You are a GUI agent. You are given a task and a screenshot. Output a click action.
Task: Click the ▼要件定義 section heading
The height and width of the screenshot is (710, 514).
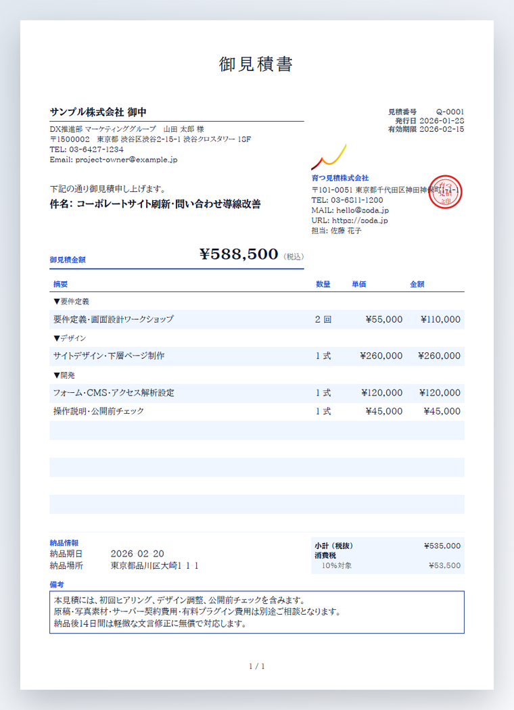click(71, 302)
